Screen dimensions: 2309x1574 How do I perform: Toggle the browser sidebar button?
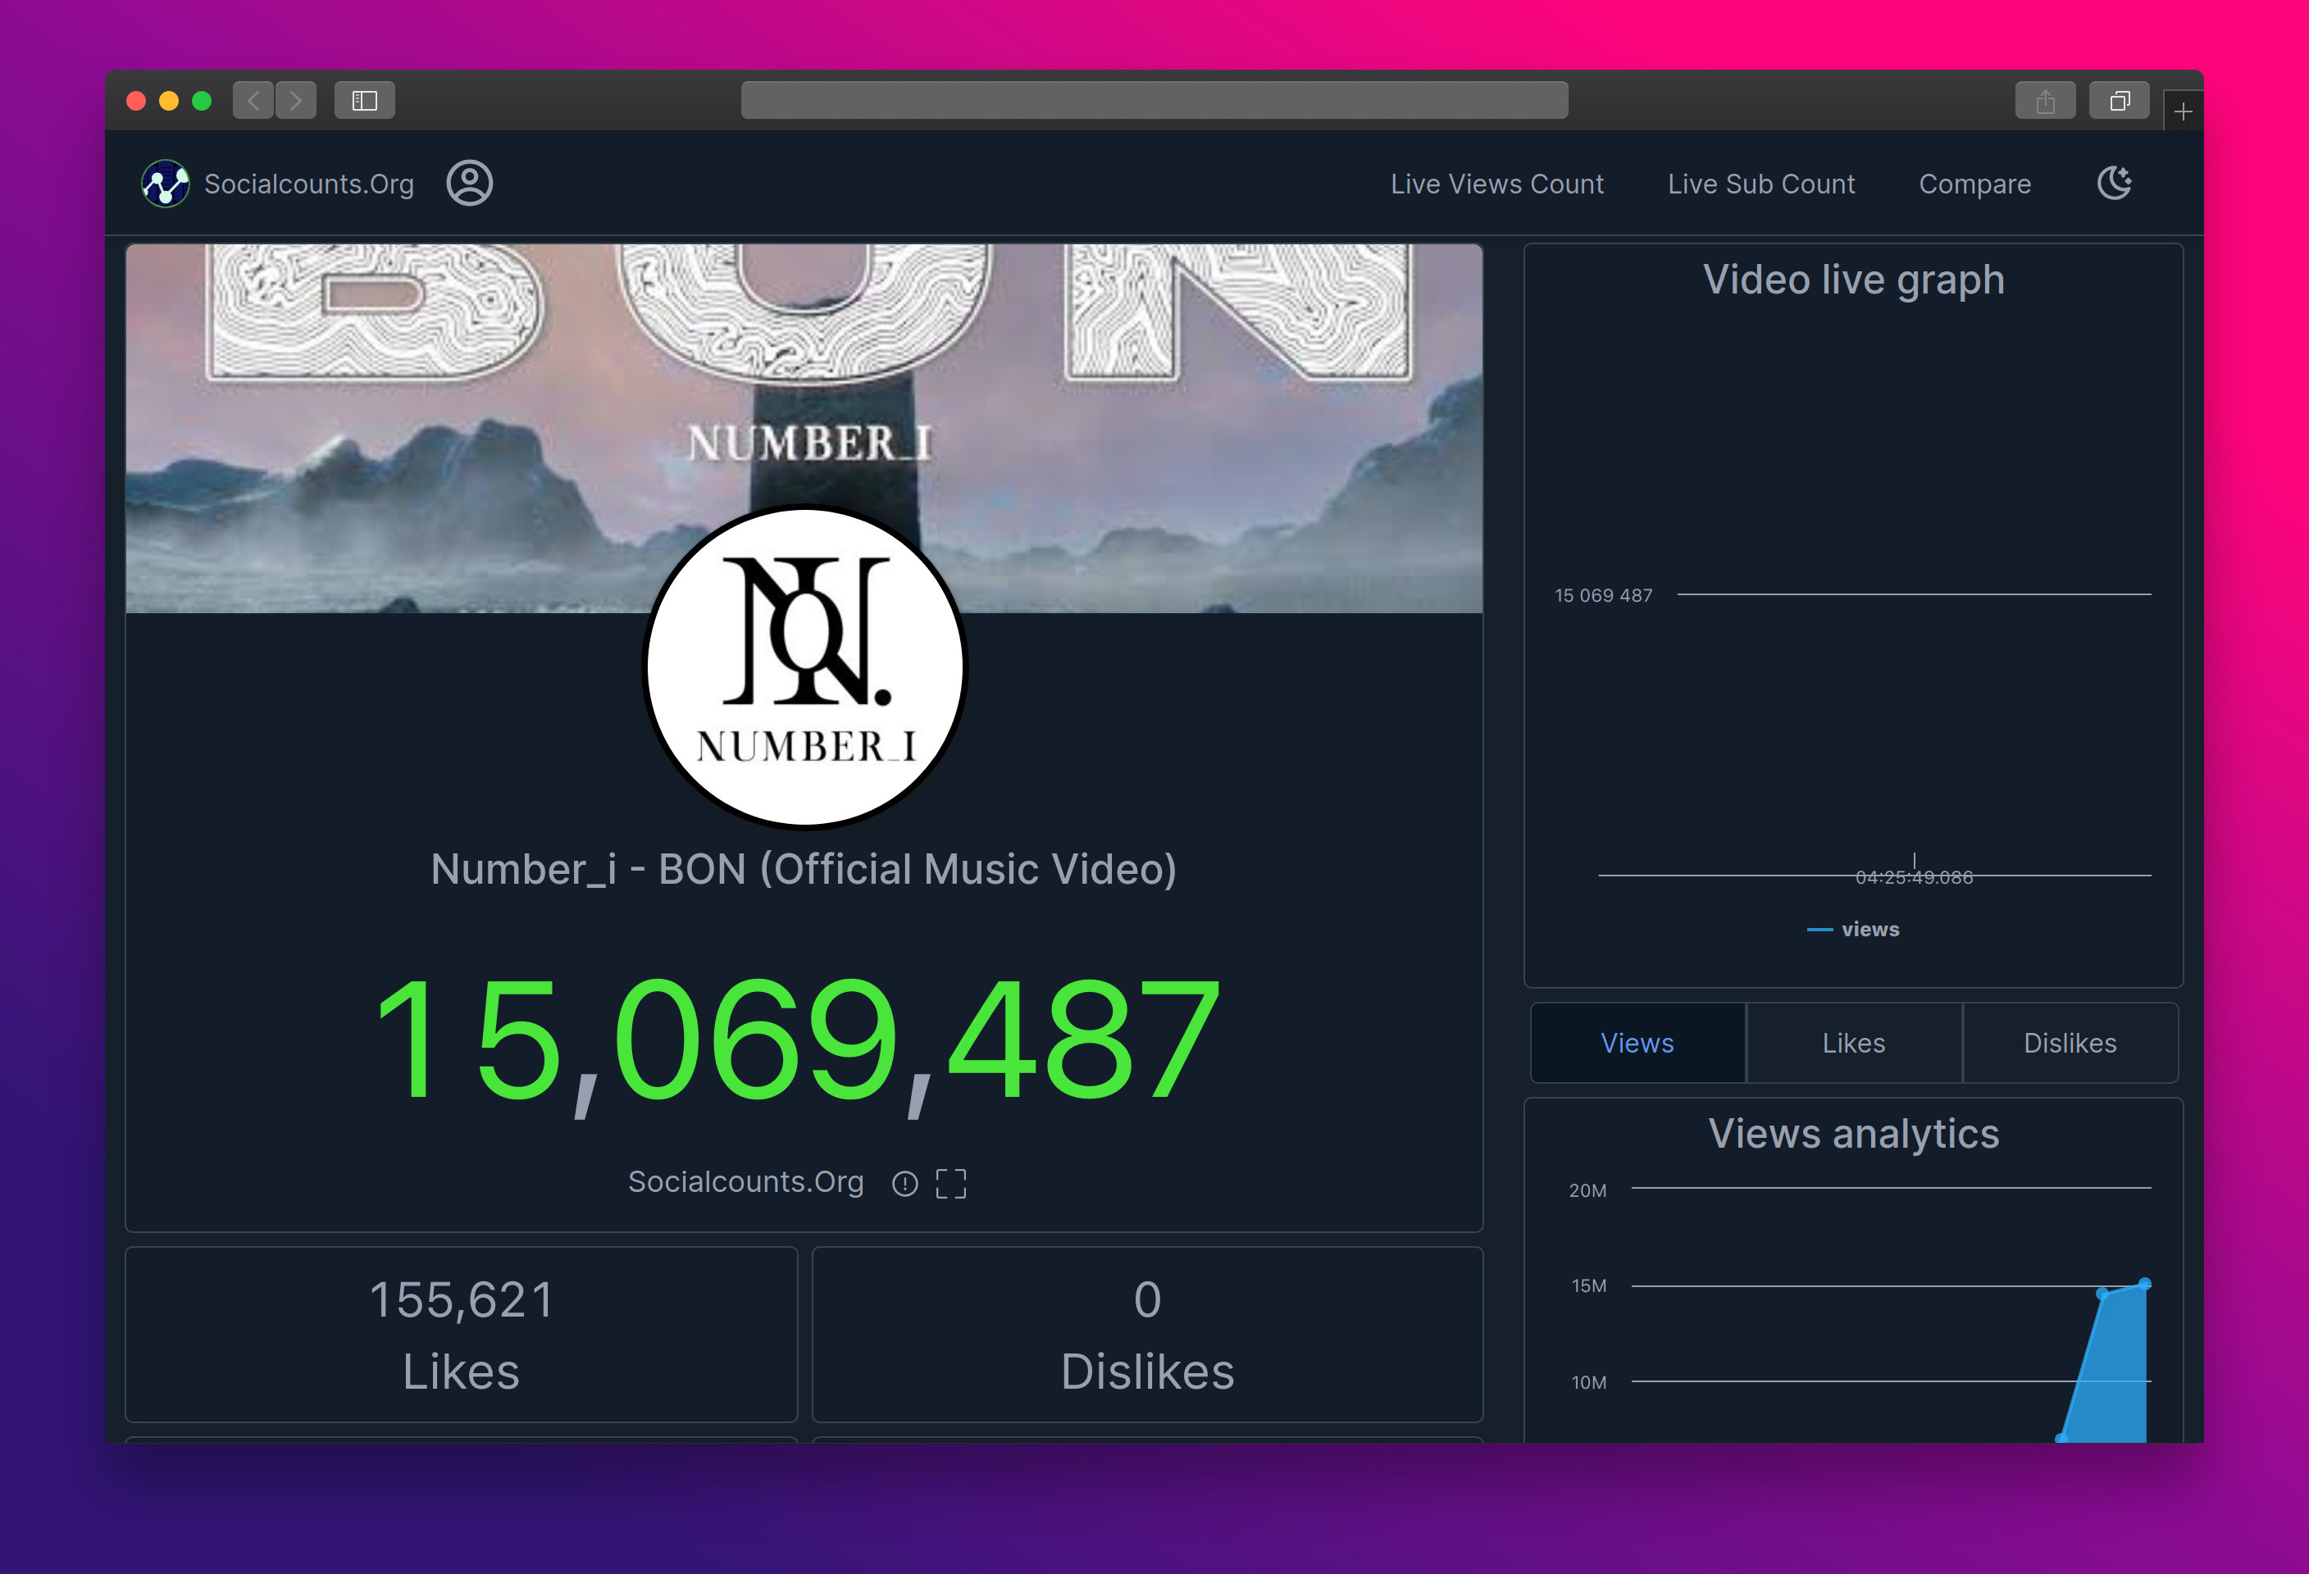pyautogui.click(x=365, y=100)
